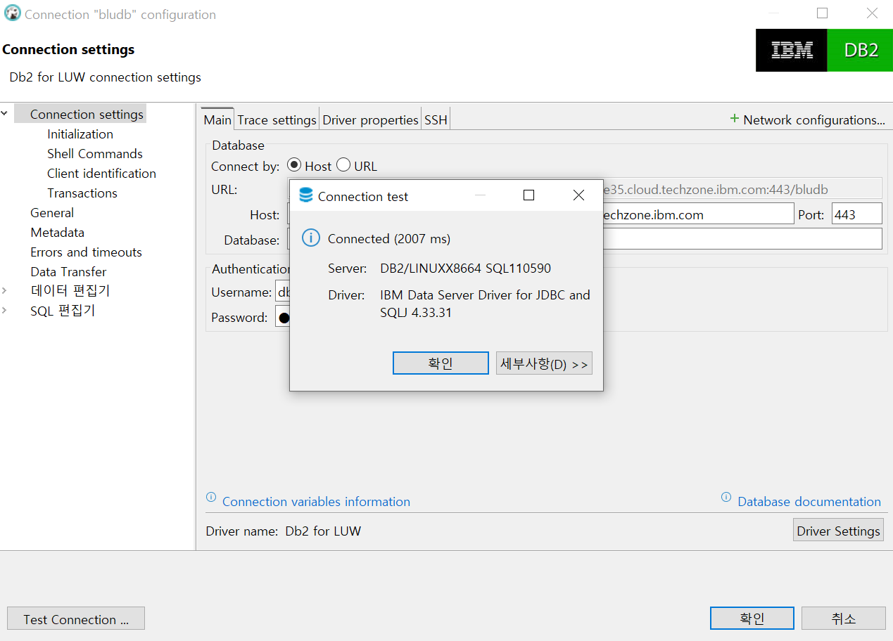Click the 'Driver name: Db2 for LUW' text
The height and width of the screenshot is (641, 893).
pos(284,531)
